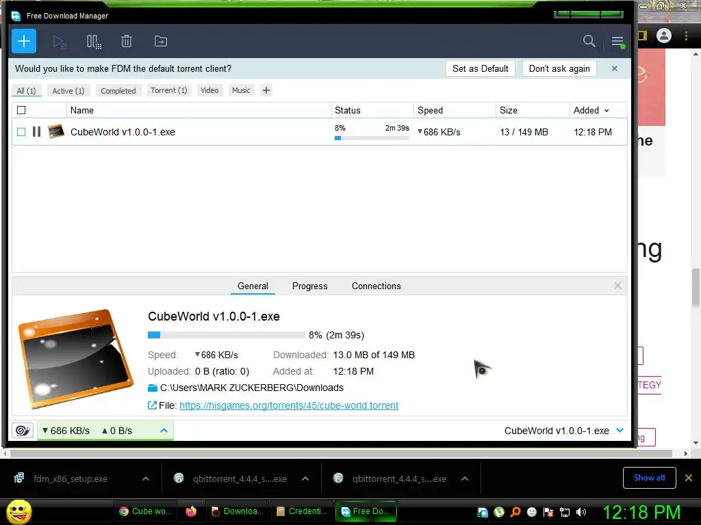This screenshot has height=525, width=701.
Task: Click the open-link icon beside File
Action: pos(152,405)
